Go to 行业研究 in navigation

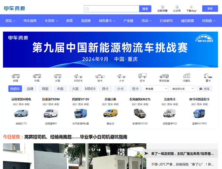[x=166, y=21]
